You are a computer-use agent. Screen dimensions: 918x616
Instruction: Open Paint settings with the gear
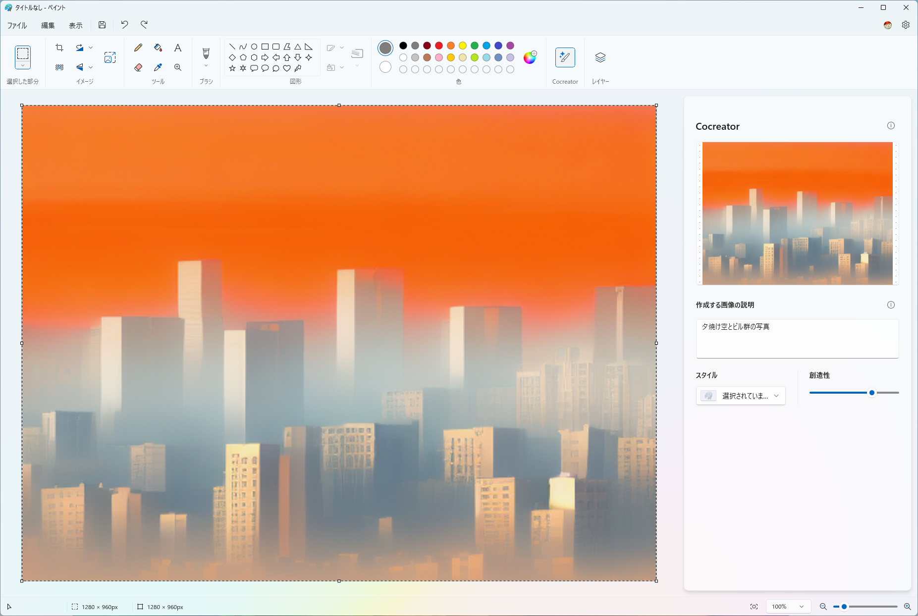(x=907, y=25)
